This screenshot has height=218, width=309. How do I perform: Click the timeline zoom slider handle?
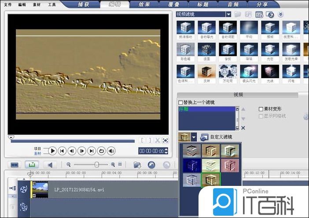96,164
